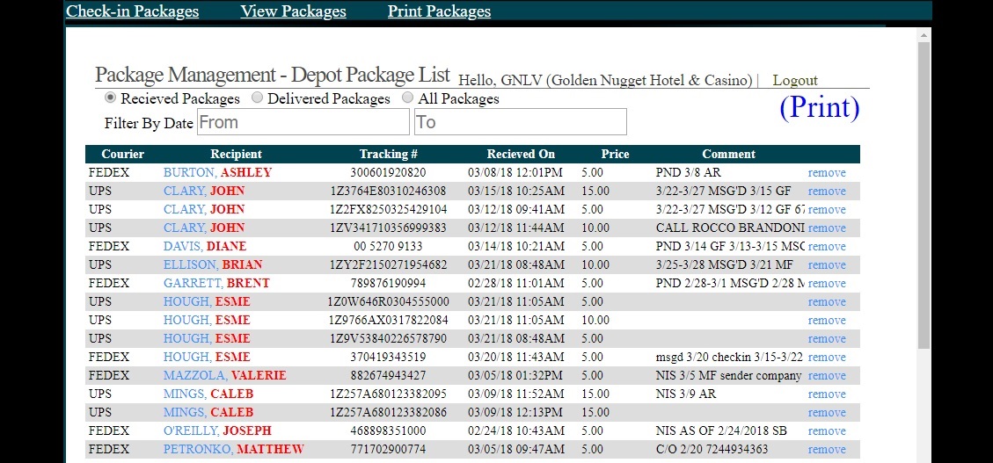Open recipient DAVIS, DIANE link
The image size is (993, 463).
(205, 246)
